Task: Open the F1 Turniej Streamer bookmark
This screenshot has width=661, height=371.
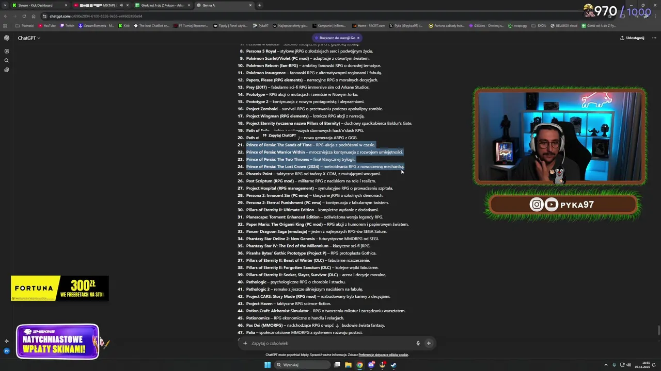Action: tap(191, 25)
